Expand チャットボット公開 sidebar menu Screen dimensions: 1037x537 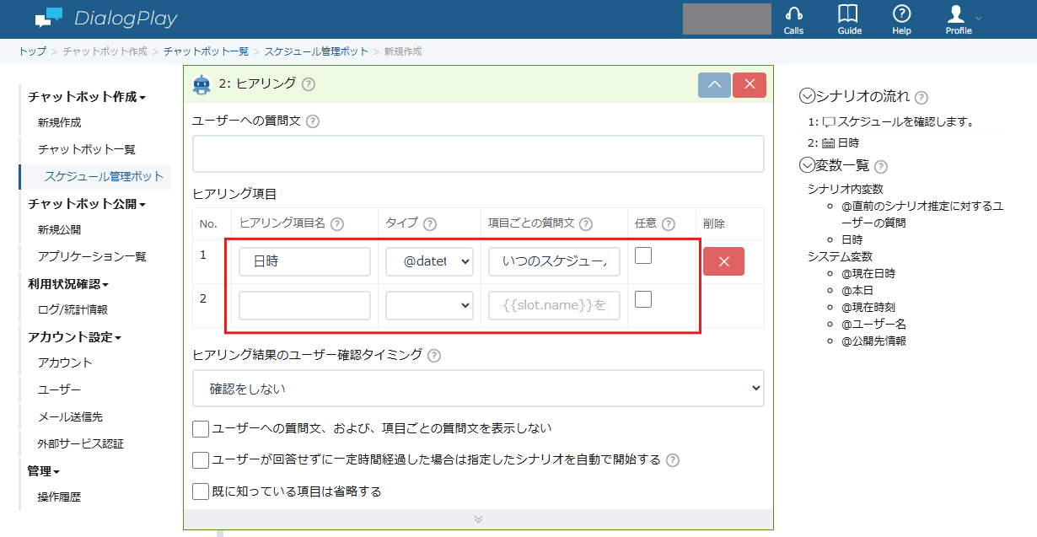(87, 204)
